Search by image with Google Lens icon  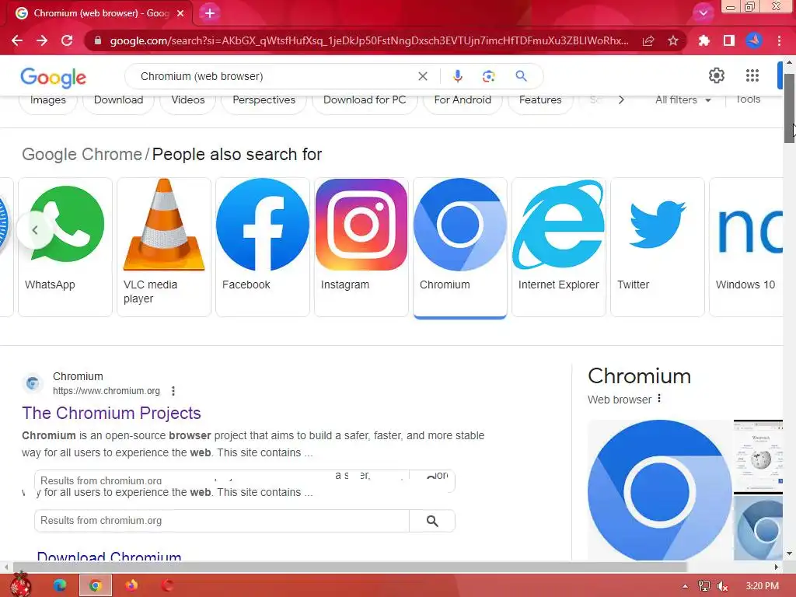tap(488, 76)
